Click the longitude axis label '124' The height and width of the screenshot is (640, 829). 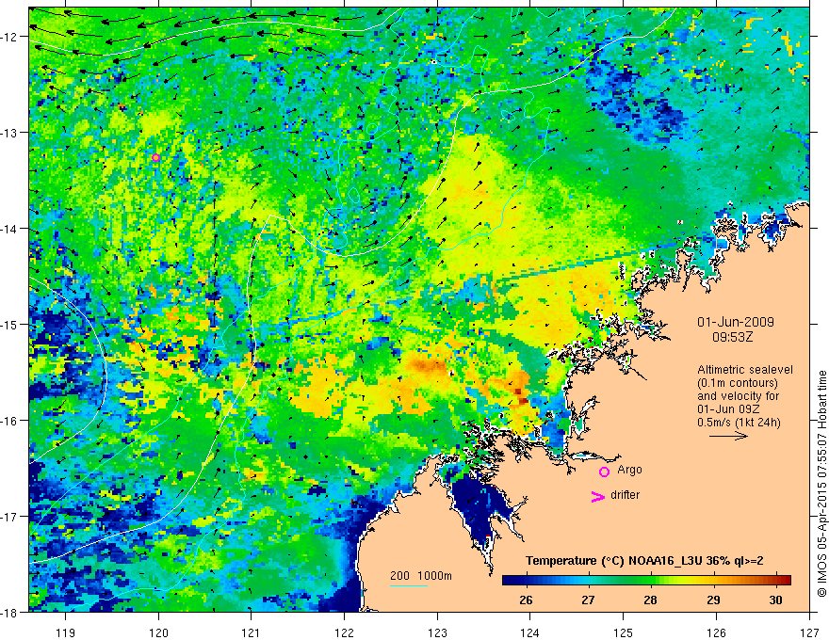[530, 632]
